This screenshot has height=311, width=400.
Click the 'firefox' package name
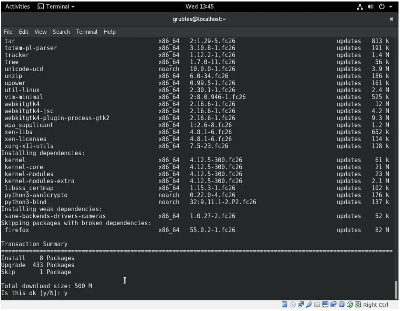17,230
